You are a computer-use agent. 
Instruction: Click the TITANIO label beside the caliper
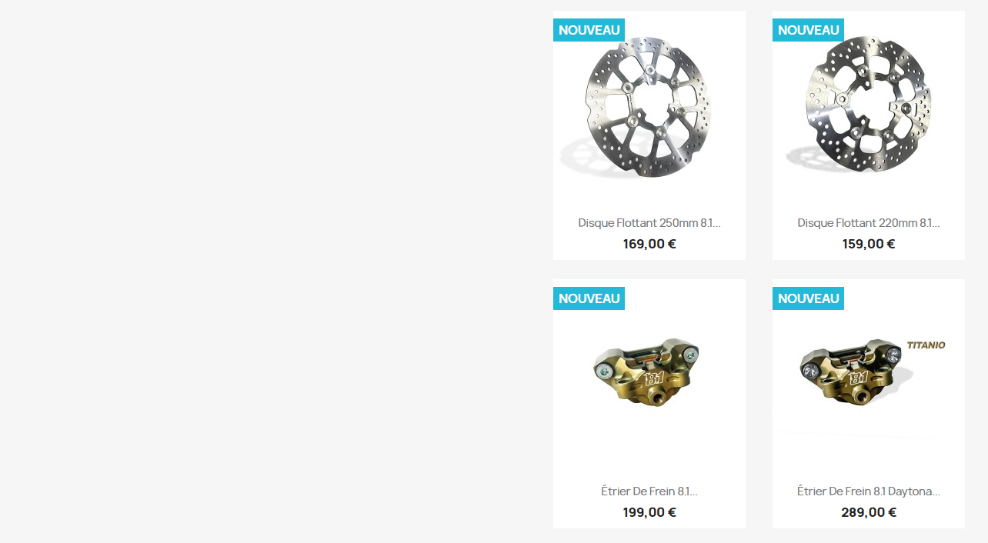926,345
